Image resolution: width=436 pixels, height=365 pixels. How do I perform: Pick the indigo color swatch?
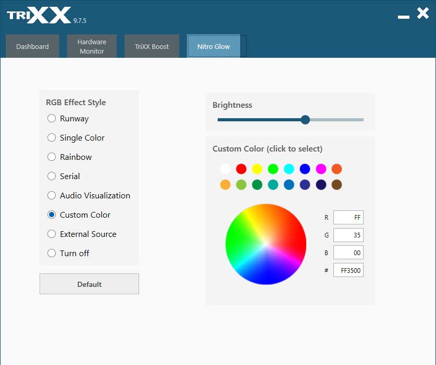click(305, 185)
